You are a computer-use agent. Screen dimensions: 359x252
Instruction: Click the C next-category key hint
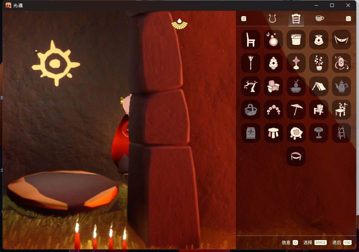(348, 19)
